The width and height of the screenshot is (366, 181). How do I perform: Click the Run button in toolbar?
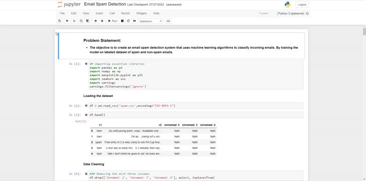[x=112, y=21]
